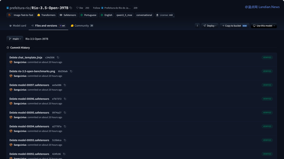Click commit hash c34d306 text

point(50,57)
